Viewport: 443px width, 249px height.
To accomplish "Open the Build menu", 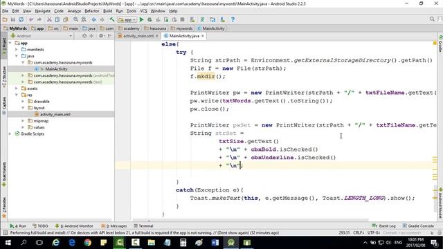I will coord(107,11).
